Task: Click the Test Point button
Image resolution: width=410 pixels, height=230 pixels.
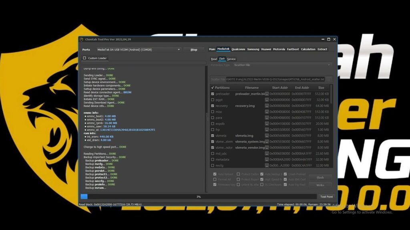Action: point(326,196)
